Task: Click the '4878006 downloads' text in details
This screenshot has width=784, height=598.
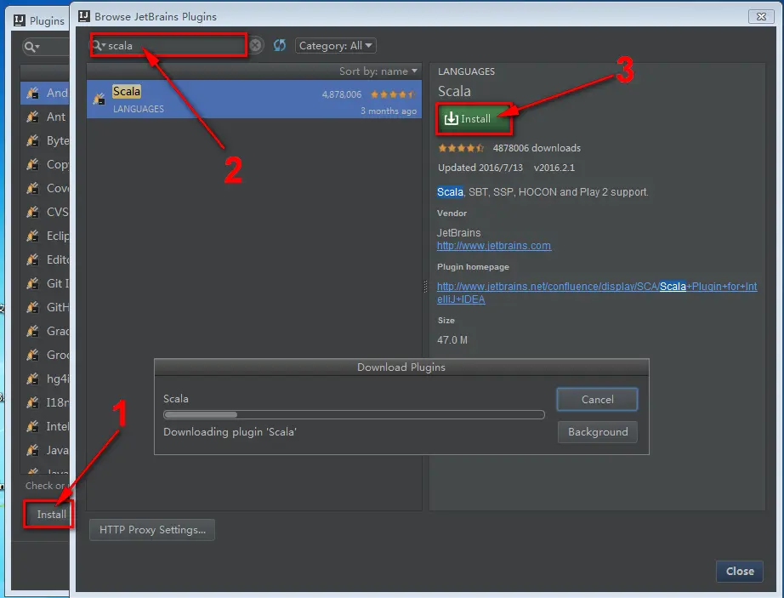Action: pyautogui.click(x=537, y=148)
